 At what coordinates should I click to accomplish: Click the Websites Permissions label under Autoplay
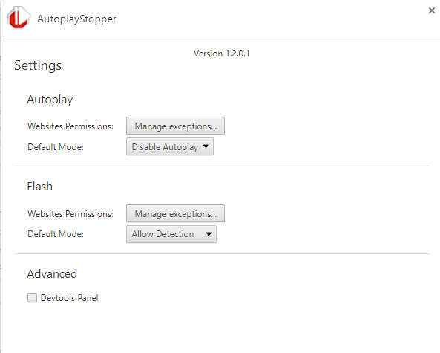70,126
